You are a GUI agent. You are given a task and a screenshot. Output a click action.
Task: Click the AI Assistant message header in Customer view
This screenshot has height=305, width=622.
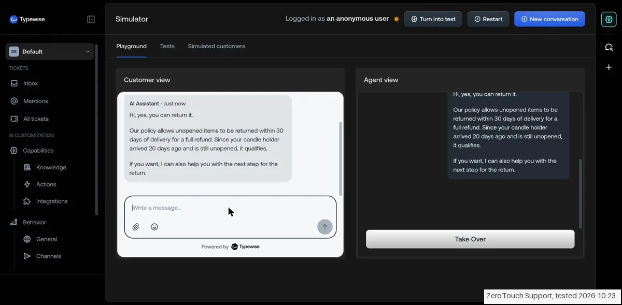[158, 104]
